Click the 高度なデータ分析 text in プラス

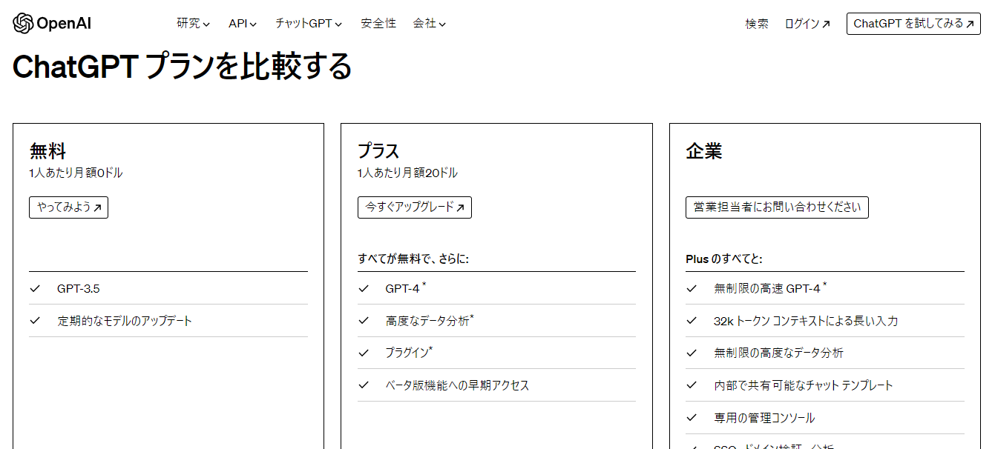point(429,321)
